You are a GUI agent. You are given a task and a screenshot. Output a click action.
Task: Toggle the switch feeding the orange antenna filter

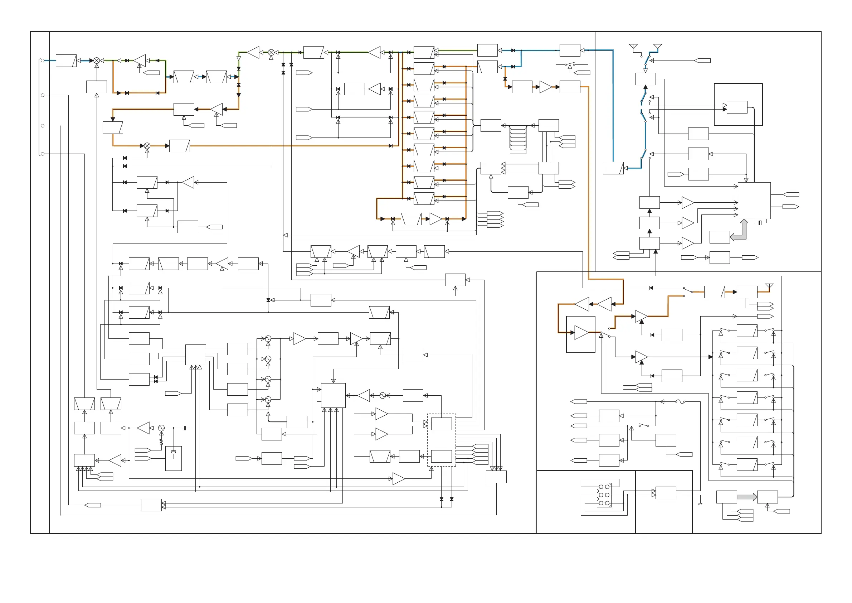(688, 290)
